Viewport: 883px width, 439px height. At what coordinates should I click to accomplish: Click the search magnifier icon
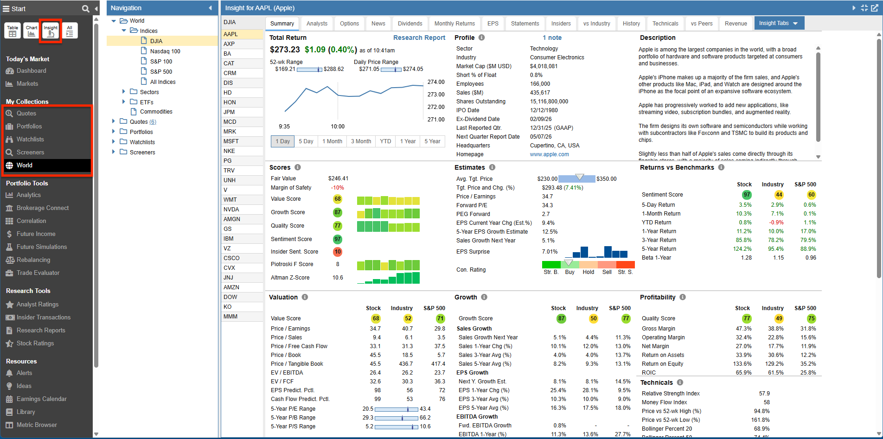85,9
